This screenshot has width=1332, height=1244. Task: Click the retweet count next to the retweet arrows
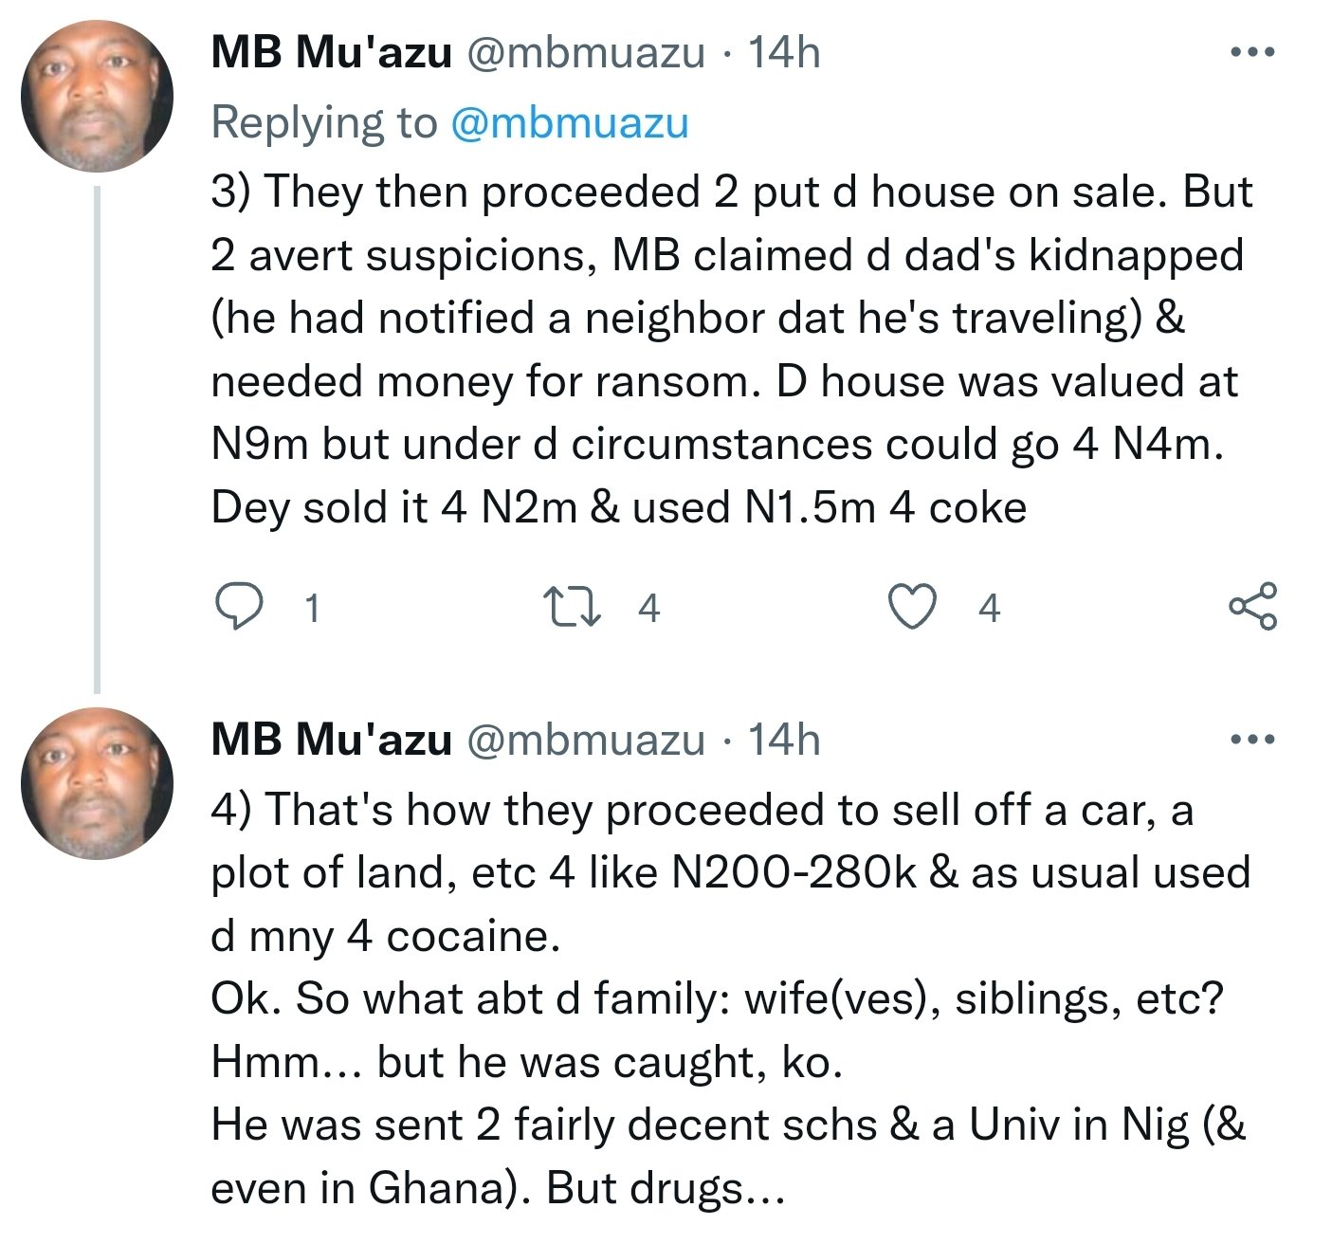648,608
